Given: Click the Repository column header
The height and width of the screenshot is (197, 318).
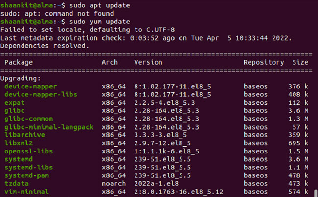Looking at the screenshot, I should (x=264, y=62).
